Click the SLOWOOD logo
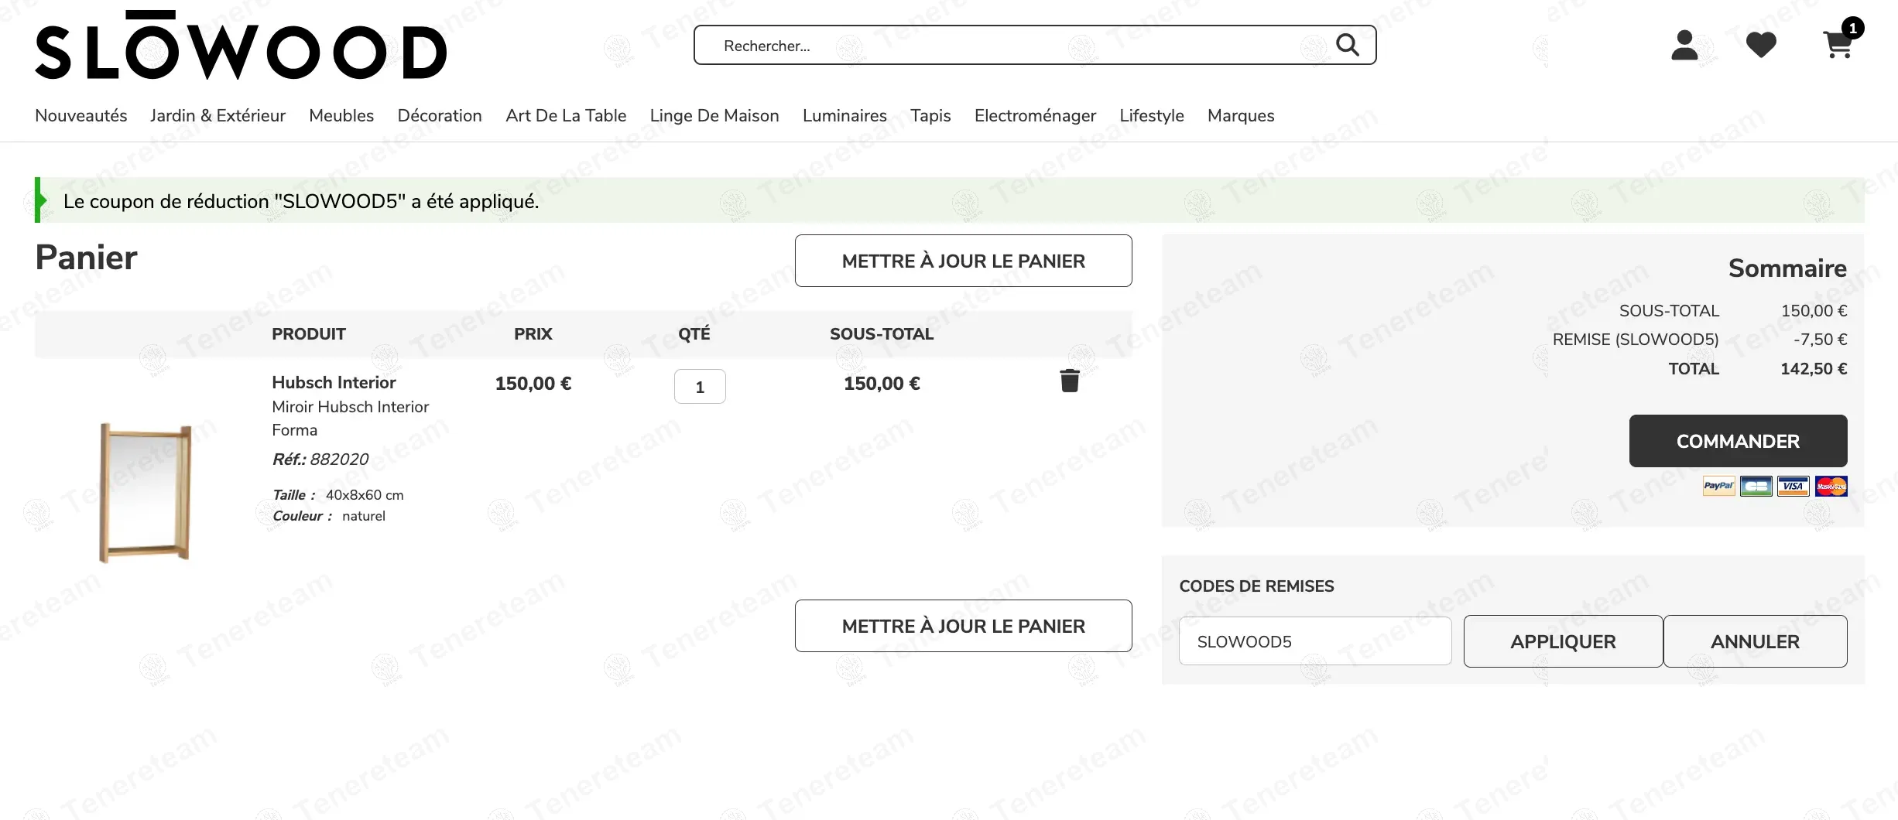 241,45
